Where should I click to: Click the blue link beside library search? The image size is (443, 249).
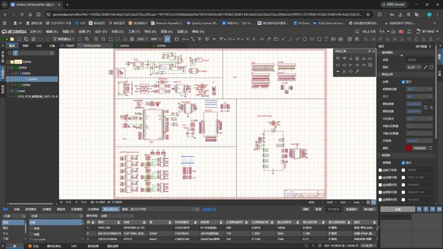(x=209, y=210)
